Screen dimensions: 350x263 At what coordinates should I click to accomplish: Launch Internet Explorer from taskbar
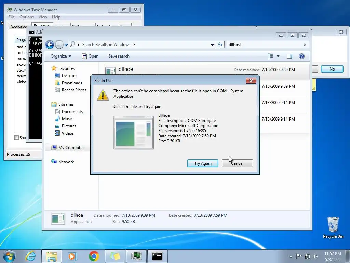point(30,256)
